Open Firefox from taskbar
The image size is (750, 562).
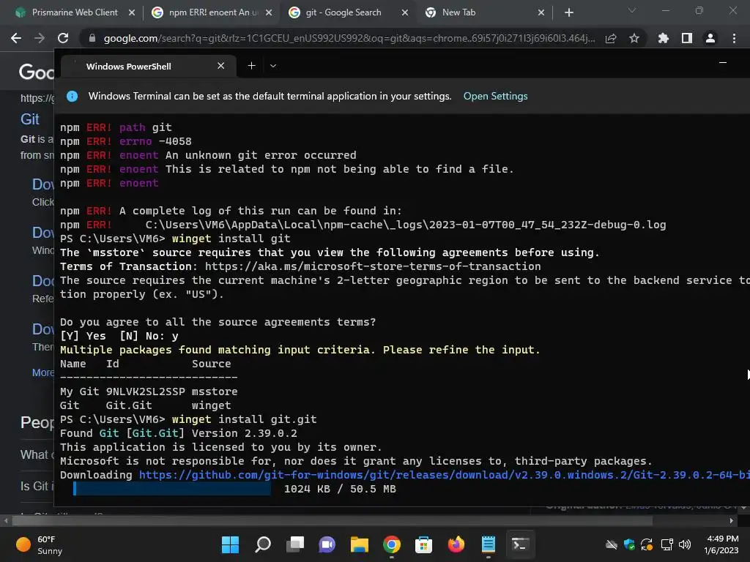tap(456, 544)
